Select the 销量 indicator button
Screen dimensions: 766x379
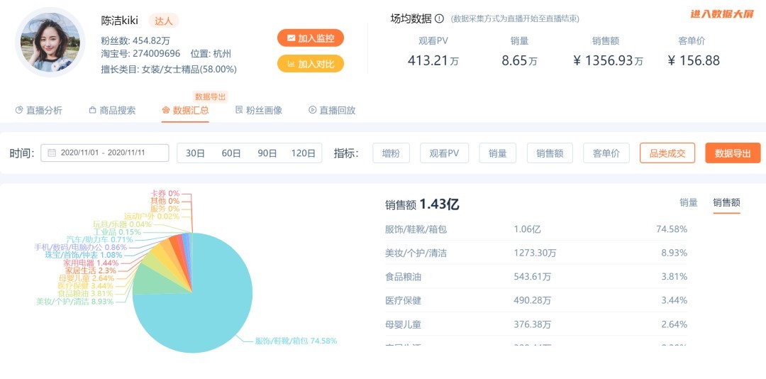497,153
